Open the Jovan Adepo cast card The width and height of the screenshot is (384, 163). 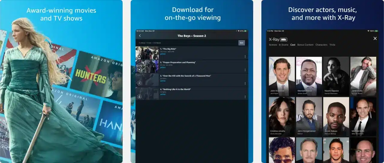point(336,117)
